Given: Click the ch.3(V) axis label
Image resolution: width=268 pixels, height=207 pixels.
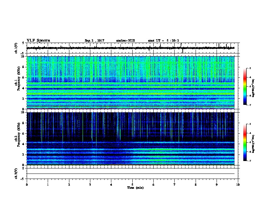Looking at the screenshot, I should coord(16,174).
